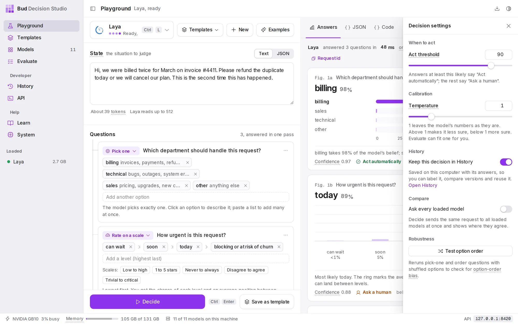Toggle Keep this decision in History
This screenshot has height=324, width=518.
[x=506, y=162]
